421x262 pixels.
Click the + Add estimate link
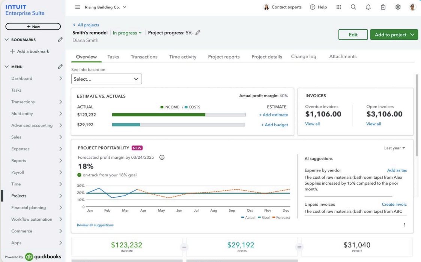tap(274, 115)
